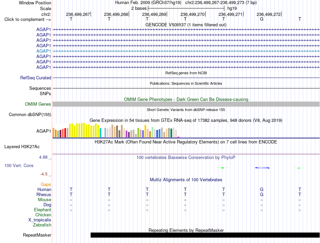Click the yellow bars in GTEx expression chart
The image size is (320, 243).
[84, 130]
